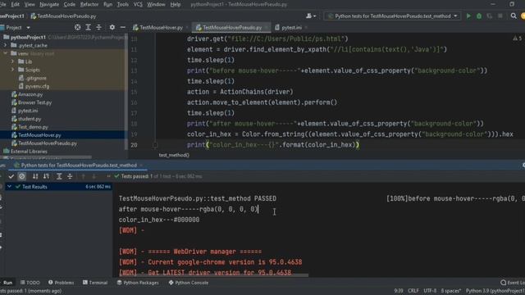This screenshot has width=525, height=295.
Task: Select Test_demo.py in project tree
Action: 33,127
